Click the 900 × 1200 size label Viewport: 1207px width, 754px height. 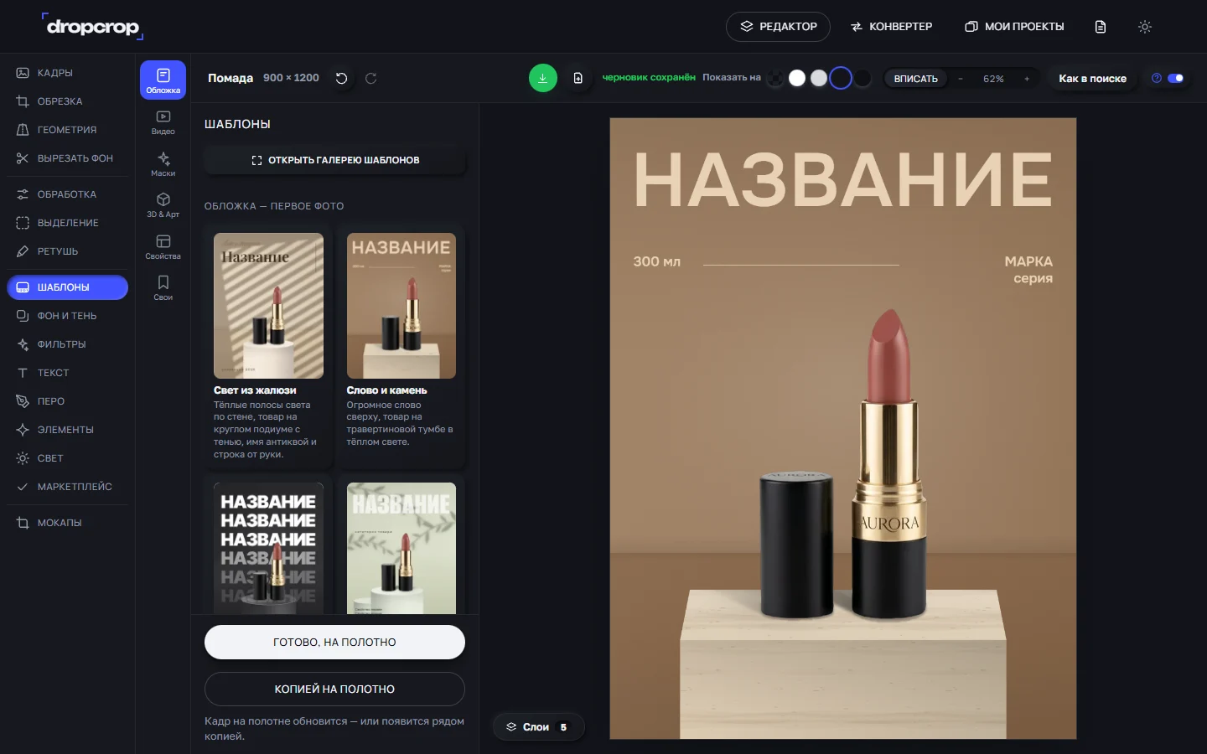[291, 78]
